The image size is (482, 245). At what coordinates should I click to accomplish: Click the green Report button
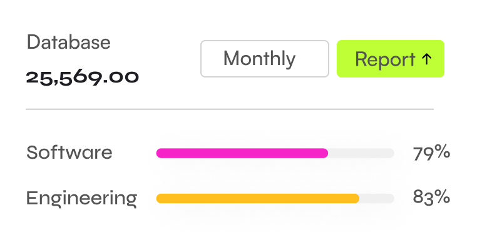click(x=391, y=59)
